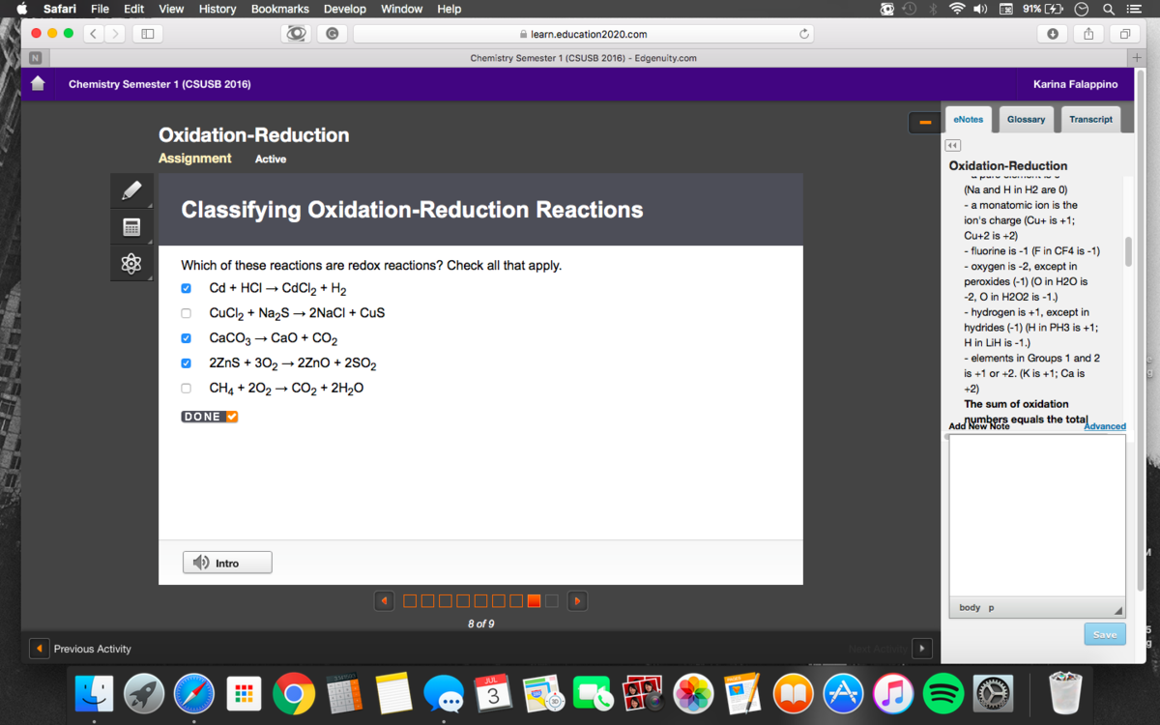Open App Store from Dock
1160x725 pixels.
pos(844,693)
